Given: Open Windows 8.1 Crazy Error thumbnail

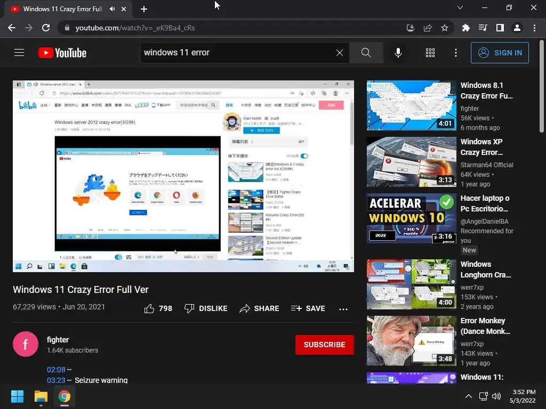Looking at the screenshot, I should coord(411,105).
